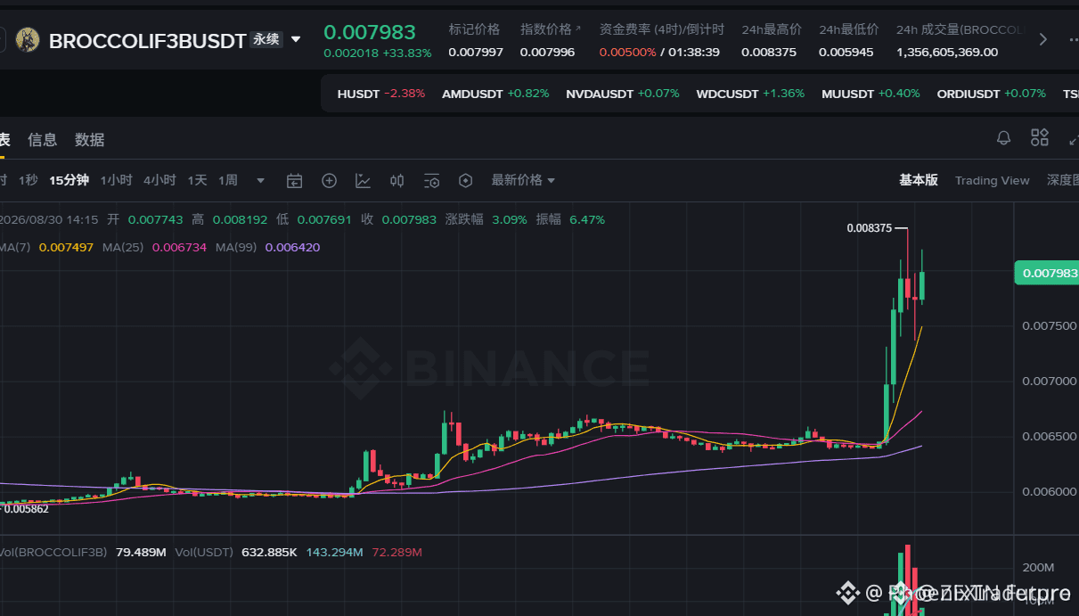Select the 4小时 time interval
The width and height of the screenshot is (1079, 616).
[x=159, y=180]
